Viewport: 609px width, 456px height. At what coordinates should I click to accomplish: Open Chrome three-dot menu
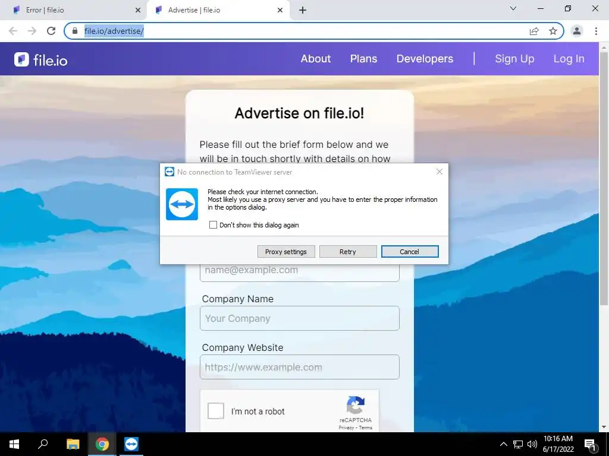coord(596,31)
